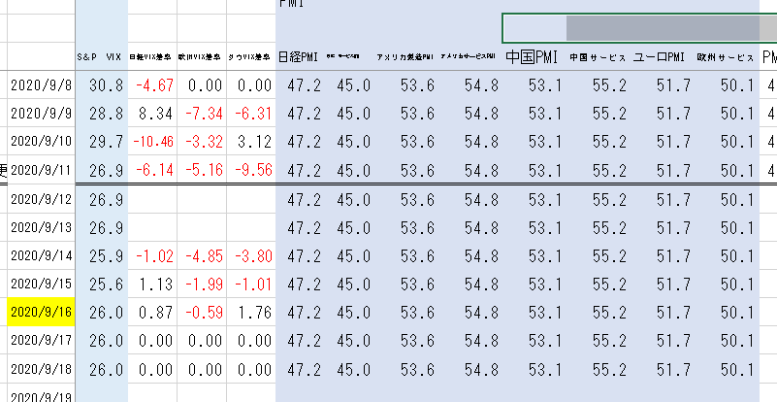Click the 2020/9/12 date cell
Image resolution: width=777 pixels, height=402 pixels.
[x=39, y=200]
